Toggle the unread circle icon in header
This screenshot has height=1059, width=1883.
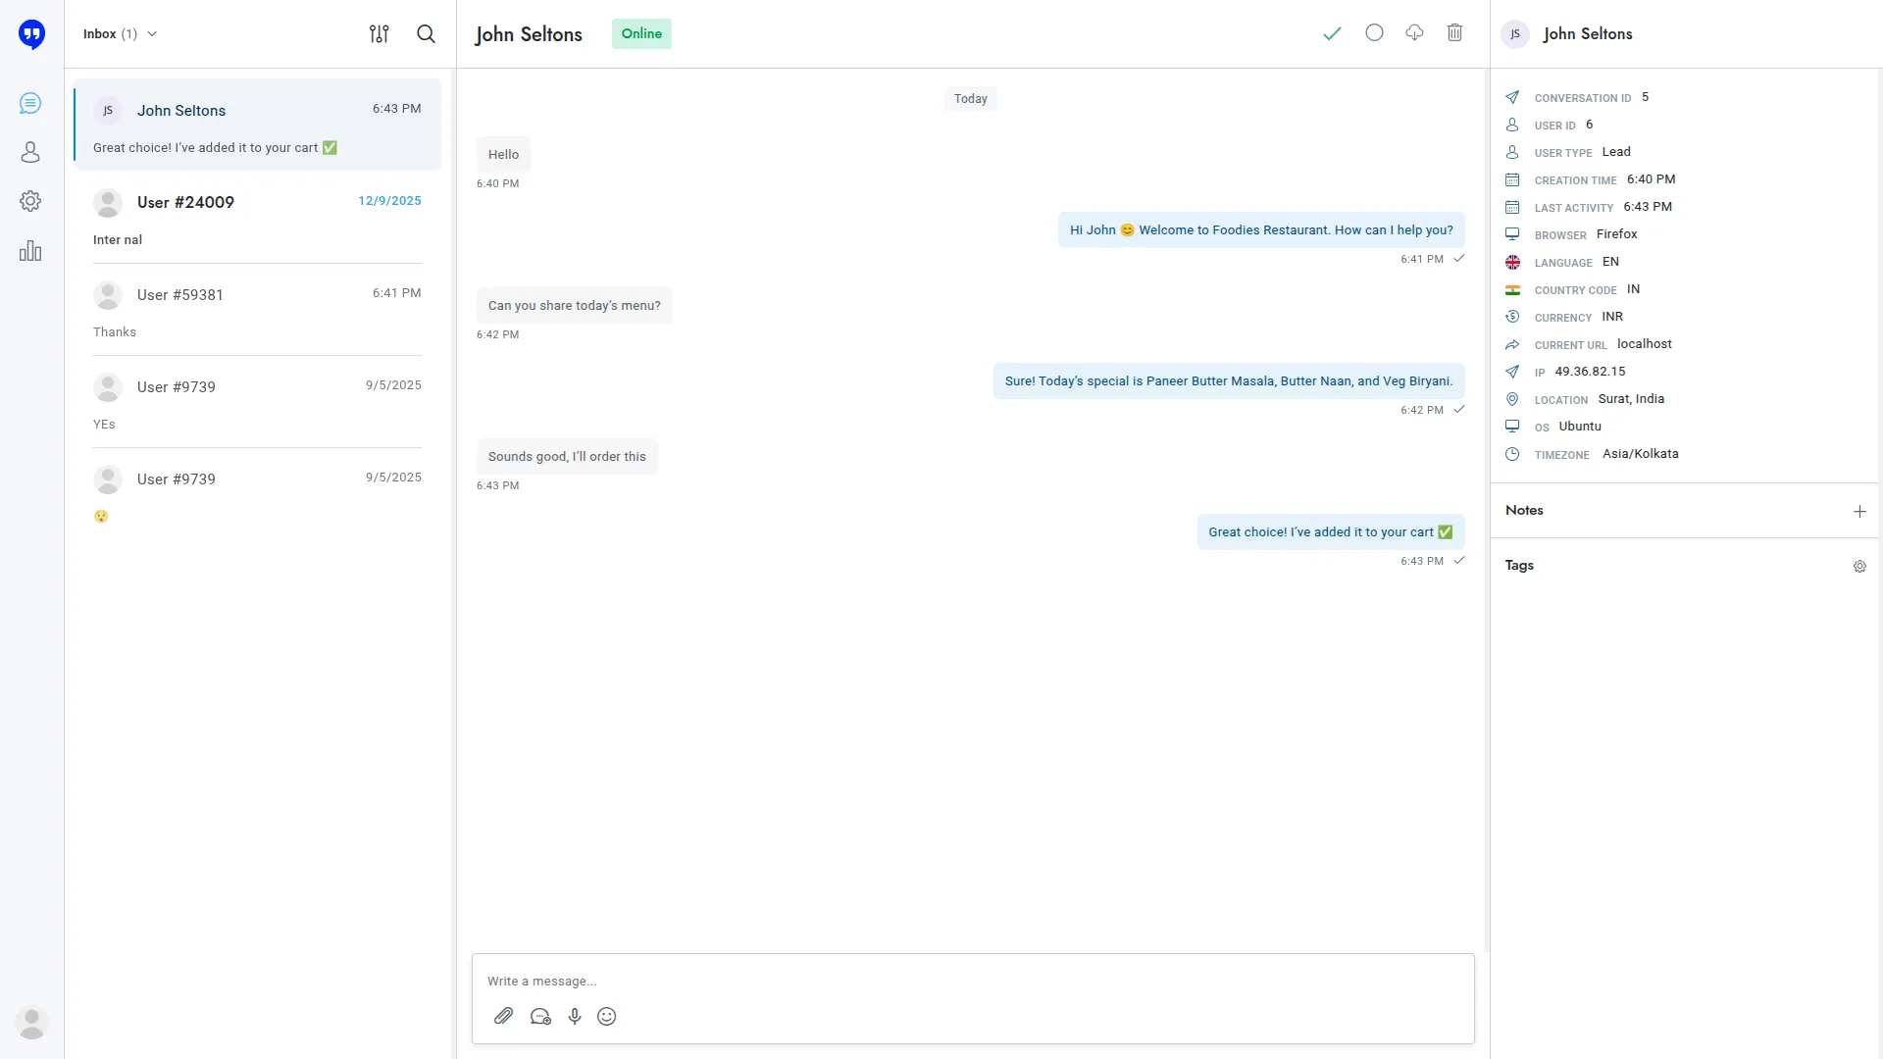click(x=1374, y=32)
